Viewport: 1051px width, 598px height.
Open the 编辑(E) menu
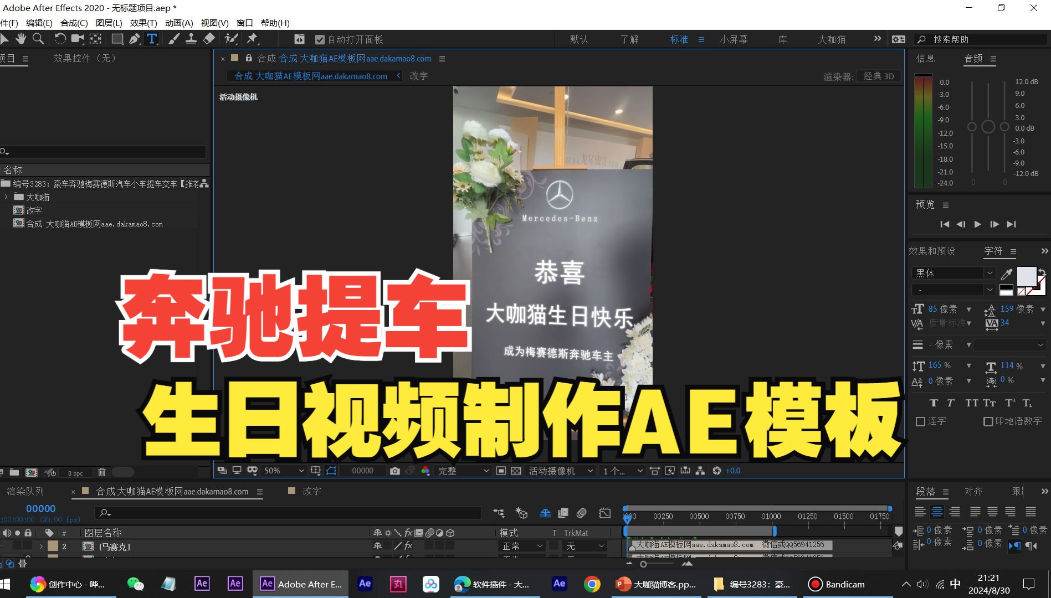point(39,23)
